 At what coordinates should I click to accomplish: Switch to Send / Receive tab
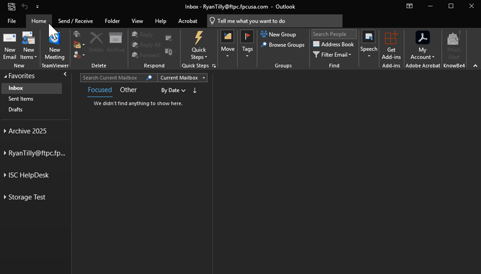pyautogui.click(x=75, y=21)
